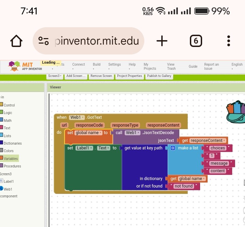Open the responseContent dropdown in get block
The image size is (245, 227).
click(x=208, y=141)
